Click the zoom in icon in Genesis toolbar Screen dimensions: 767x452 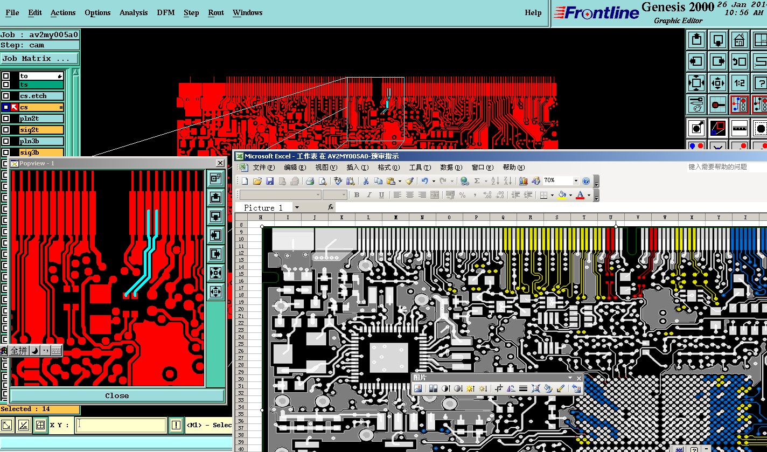[x=696, y=83]
